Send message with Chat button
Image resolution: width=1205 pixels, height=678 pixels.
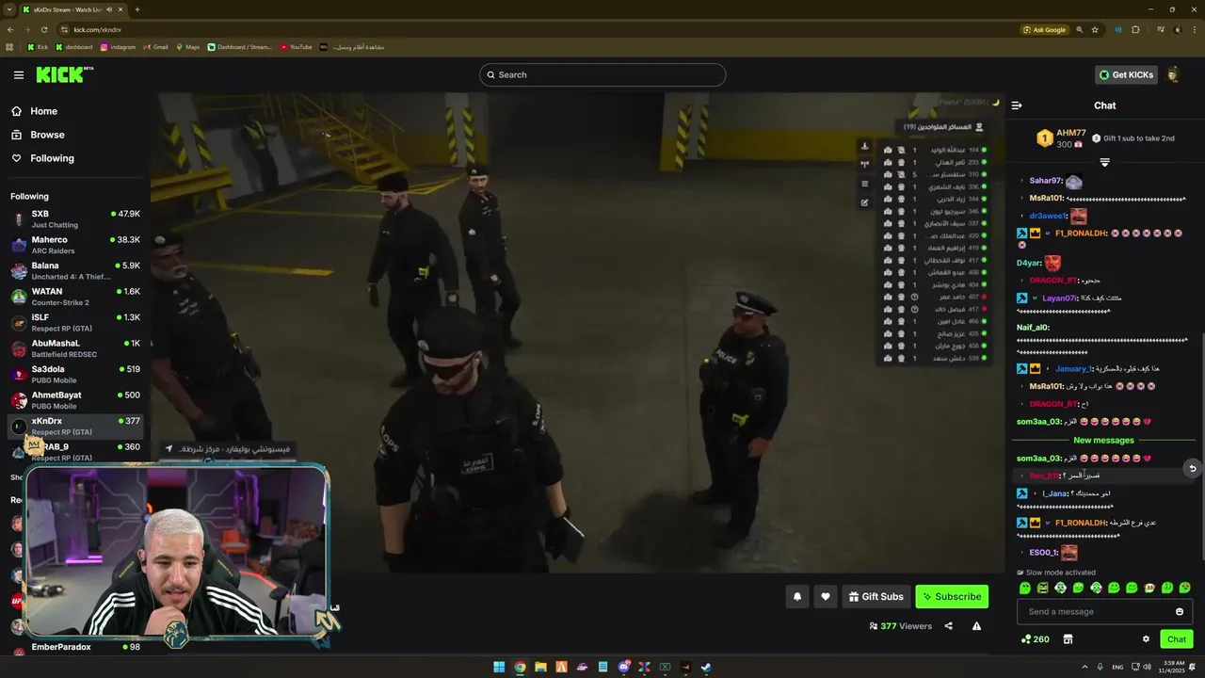pyautogui.click(x=1177, y=639)
